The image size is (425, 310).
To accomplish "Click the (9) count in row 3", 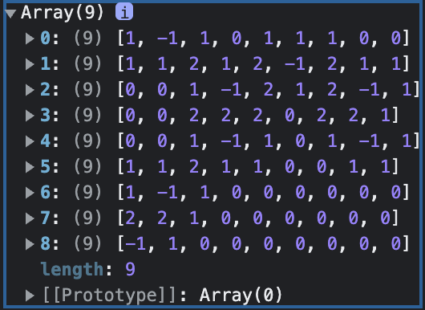I will point(88,116).
